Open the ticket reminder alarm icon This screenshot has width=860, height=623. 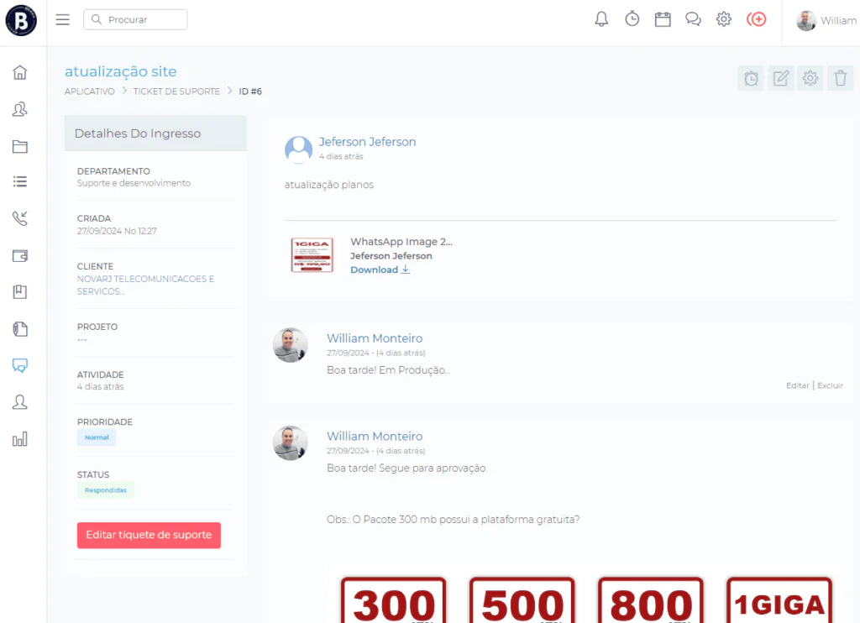click(751, 78)
